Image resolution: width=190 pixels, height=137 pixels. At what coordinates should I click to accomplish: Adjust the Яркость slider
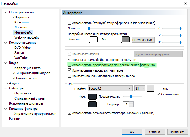coord(89,28)
